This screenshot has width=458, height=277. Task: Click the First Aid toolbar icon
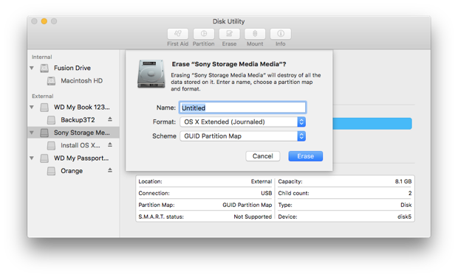pos(177,34)
